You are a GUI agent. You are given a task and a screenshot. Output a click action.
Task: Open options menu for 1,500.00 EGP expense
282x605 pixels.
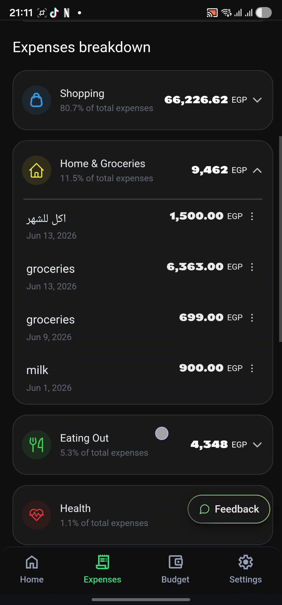point(252,216)
